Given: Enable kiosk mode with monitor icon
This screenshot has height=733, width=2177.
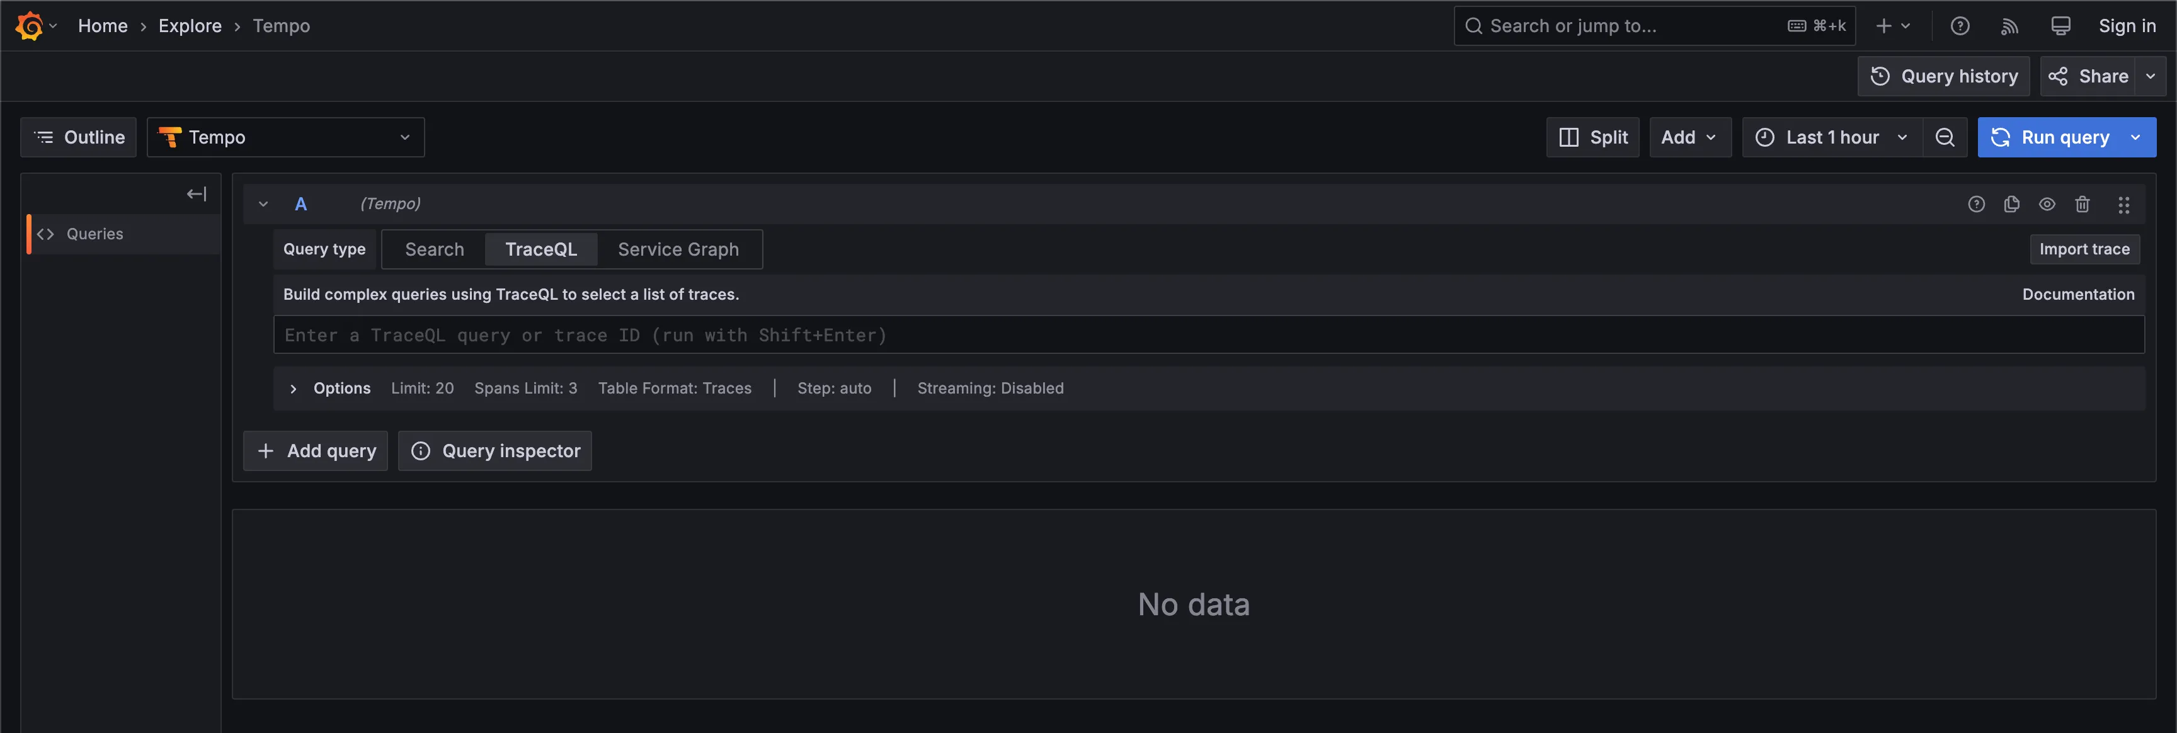Looking at the screenshot, I should (x=2060, y=26).
